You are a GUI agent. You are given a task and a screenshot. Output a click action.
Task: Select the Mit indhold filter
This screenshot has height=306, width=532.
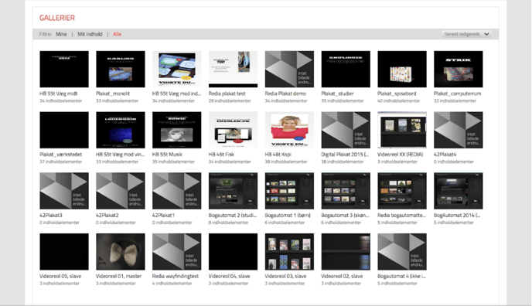90,34
